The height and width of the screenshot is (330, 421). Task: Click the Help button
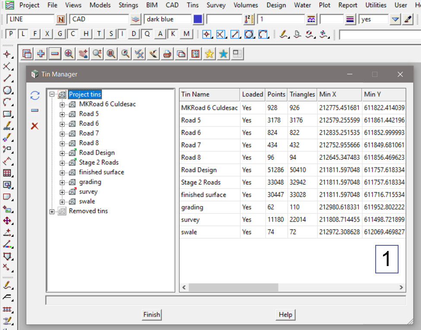tap(285, 315)
